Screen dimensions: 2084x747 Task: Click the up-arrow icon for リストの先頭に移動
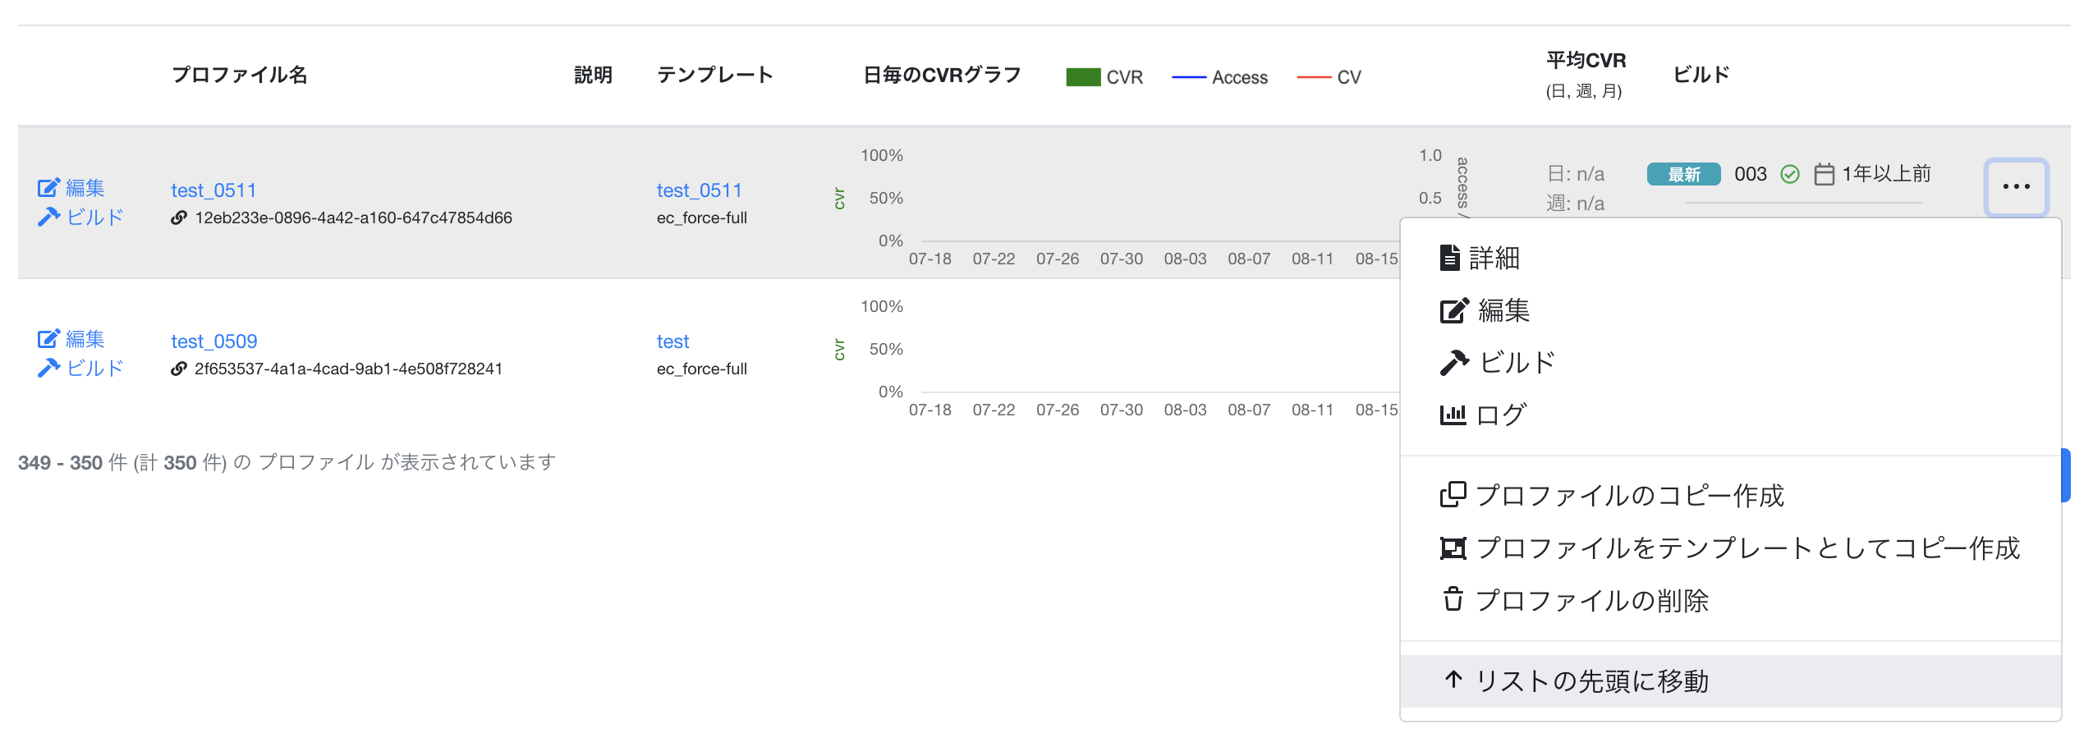(1453, 680)
